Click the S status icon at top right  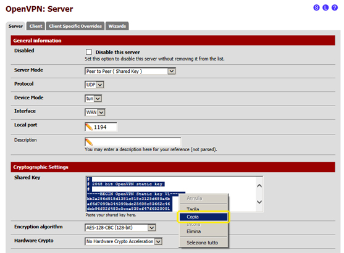pyautogui.click(x=316, y=7)
